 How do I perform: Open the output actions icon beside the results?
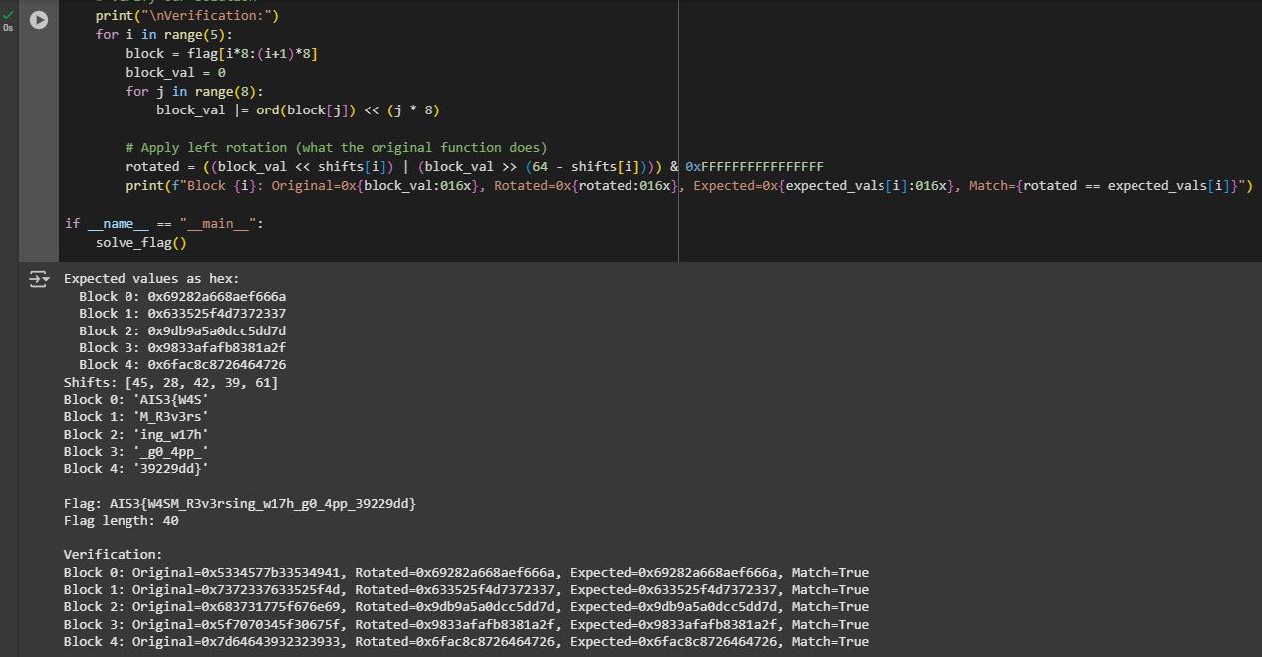coord(38,280)
